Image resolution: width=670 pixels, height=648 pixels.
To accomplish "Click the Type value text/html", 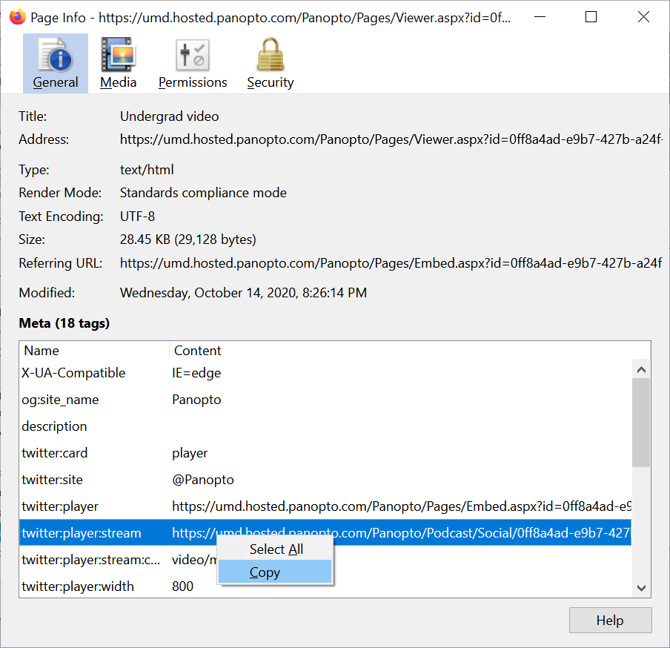I will (147, 170).
